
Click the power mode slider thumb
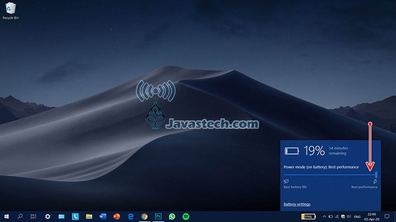point(376,175)
